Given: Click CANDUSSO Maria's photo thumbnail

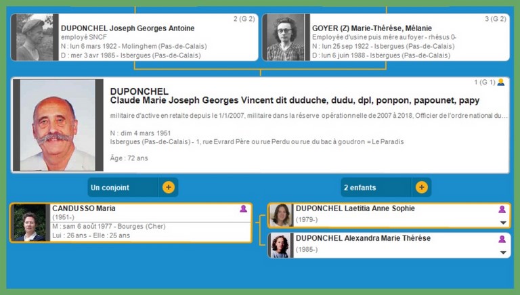Looking at the screenshot, I should point(31,223).
